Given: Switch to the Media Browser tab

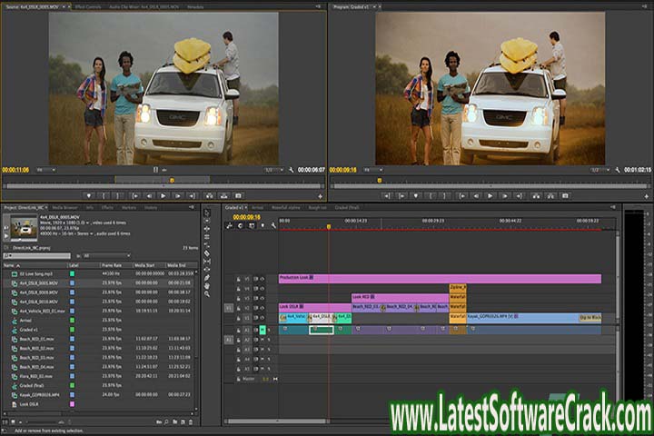Looking at the screenshot, I should 65,207.
